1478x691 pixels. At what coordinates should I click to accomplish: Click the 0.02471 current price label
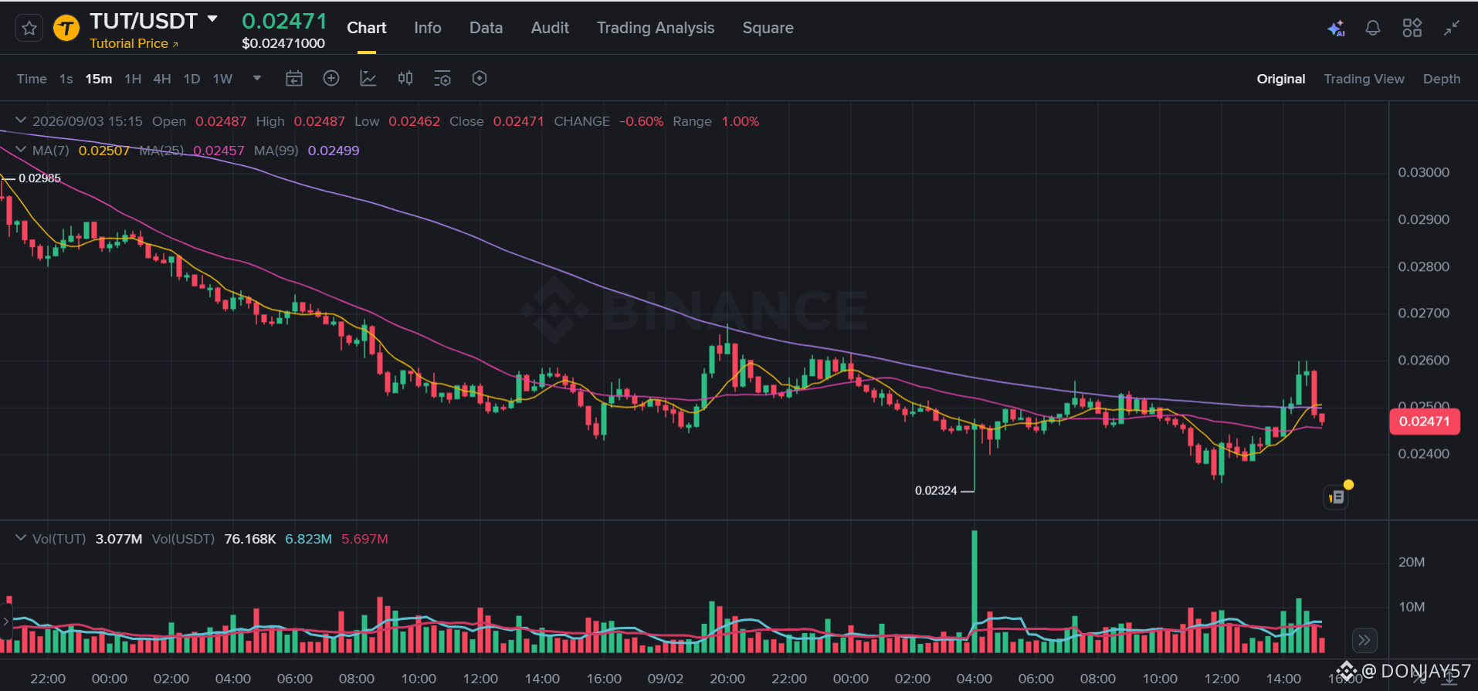click(x=1425, y=422)
